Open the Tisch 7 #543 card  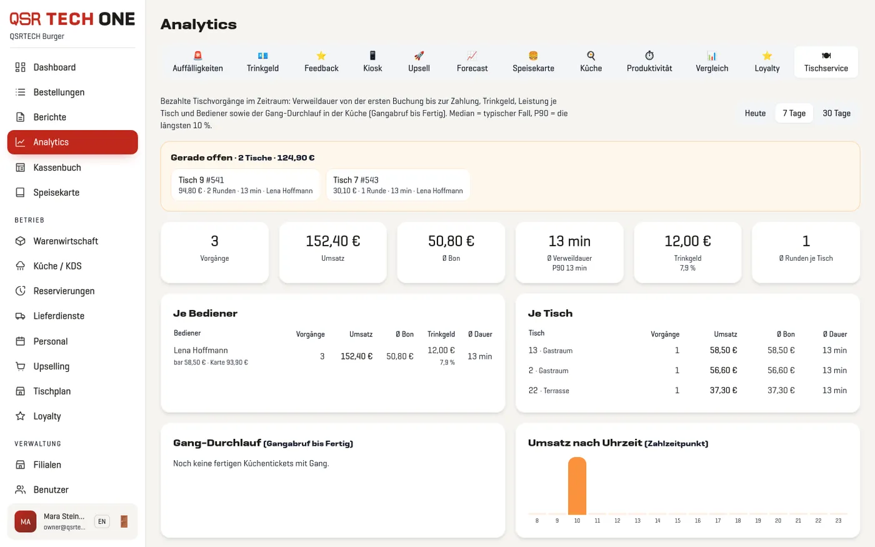(398, 185)
